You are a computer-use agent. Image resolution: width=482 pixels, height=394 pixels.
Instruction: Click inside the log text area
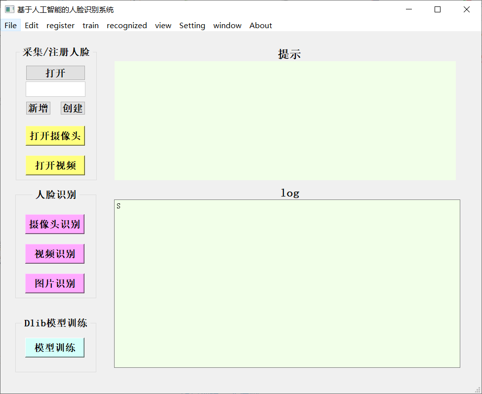(287, 284)
